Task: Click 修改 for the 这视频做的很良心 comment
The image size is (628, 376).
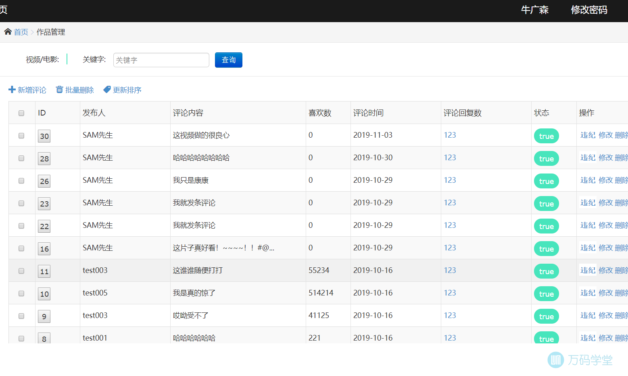Action: (606, 135)
